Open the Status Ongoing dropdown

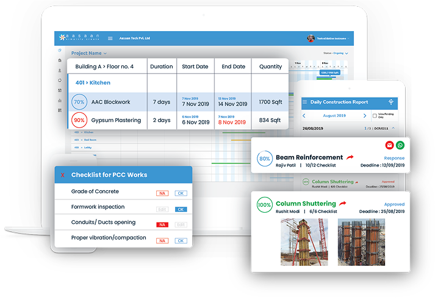click(x=346, y=54)
